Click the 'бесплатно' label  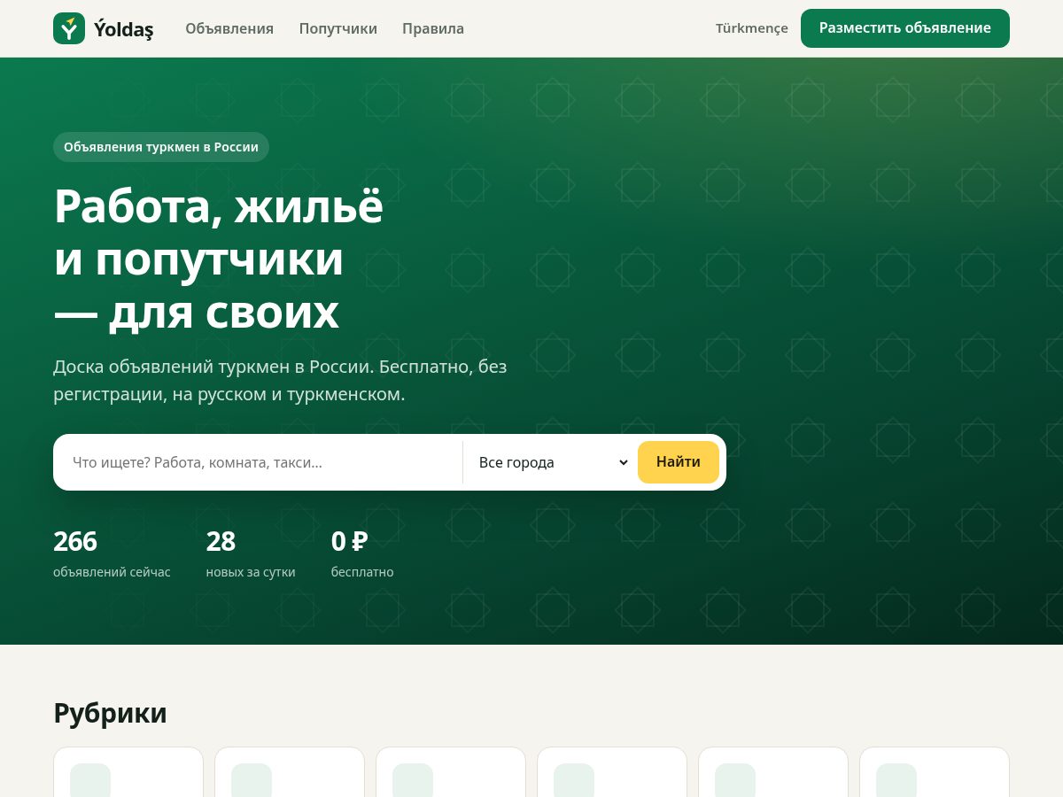[x=362, y=572]
